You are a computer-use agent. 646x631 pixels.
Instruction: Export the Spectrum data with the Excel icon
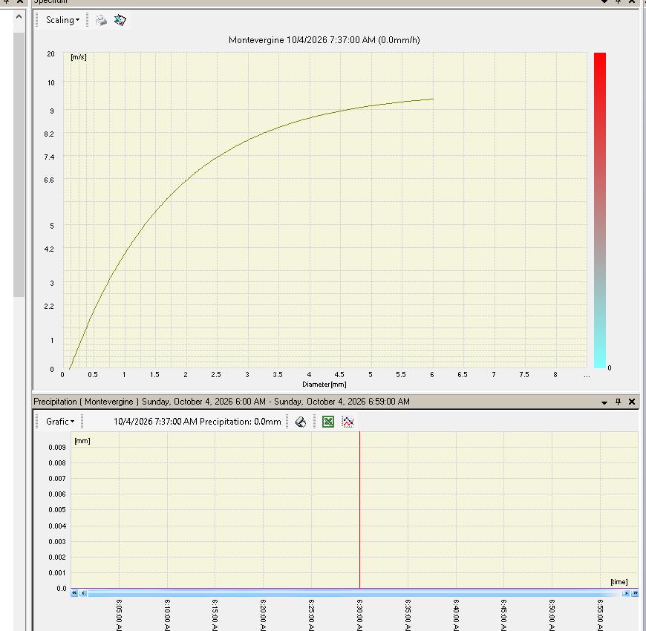click(x=120, y=20)
